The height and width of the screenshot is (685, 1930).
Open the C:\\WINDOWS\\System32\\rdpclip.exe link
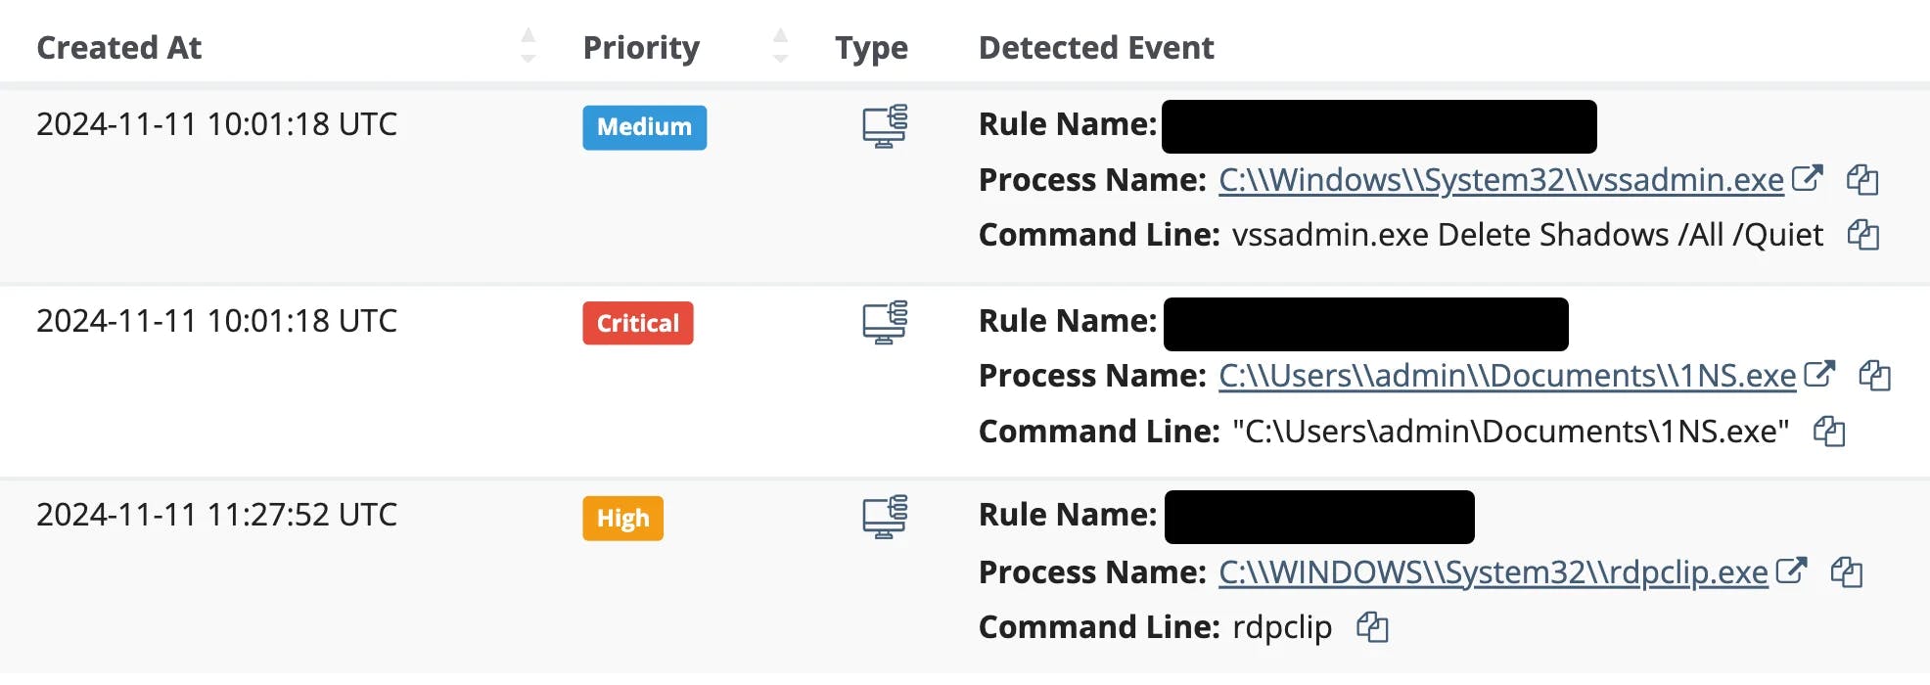tap(1493, 572)
